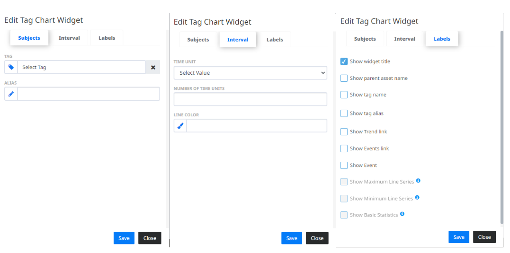Switch to Interval tab in left dialog
The width and height of the screenshot is (510, 253).
(69, 38)
